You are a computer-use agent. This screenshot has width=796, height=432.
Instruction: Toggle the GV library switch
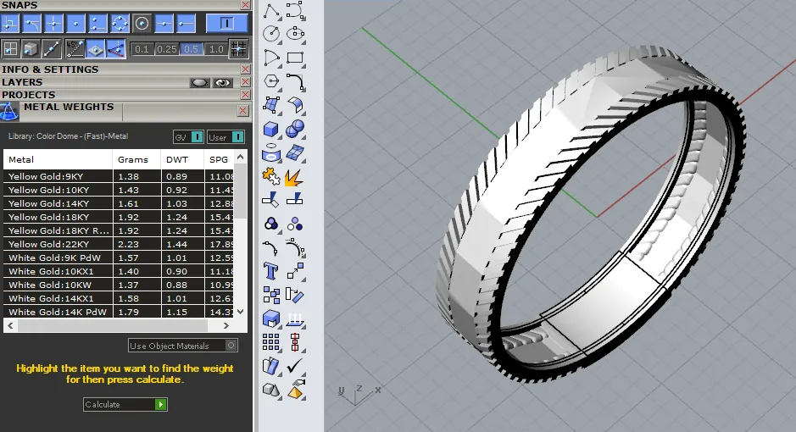click(x=188, y=137)
